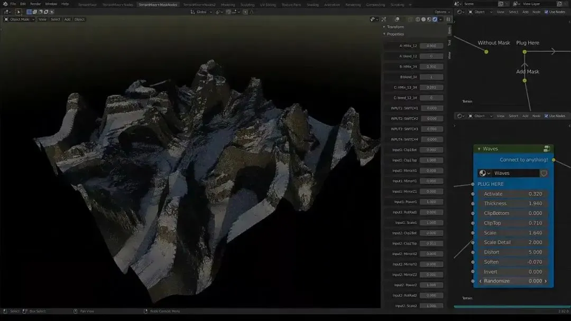Open the Render menu
This screenshot has height=321, width=571.
(x=35, y=4)
